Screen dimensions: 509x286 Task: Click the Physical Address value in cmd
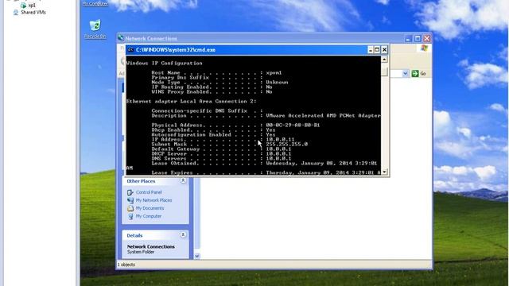pyautogui.click(x=293, y=125)
